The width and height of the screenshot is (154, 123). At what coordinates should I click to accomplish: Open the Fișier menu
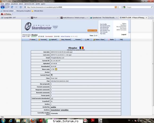tap(2, 4)
